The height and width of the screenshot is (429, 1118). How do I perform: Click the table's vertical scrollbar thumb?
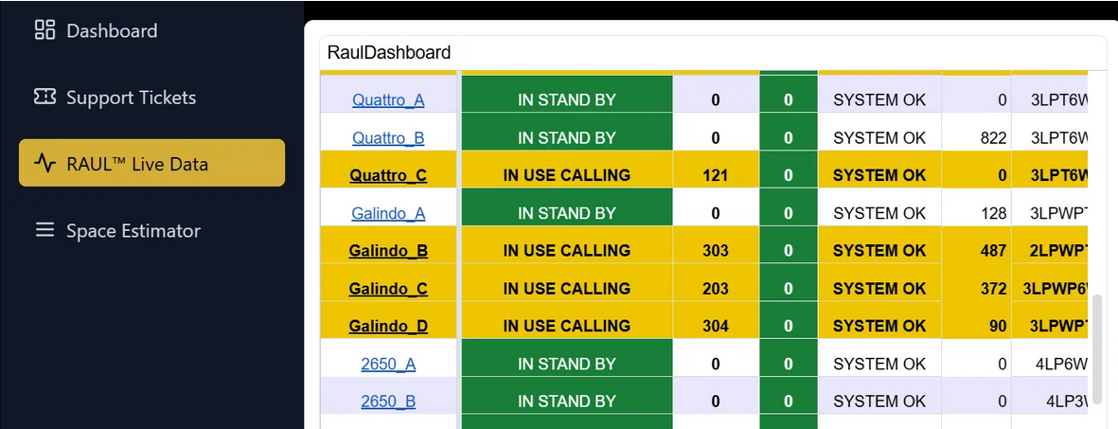point(1097,348)
